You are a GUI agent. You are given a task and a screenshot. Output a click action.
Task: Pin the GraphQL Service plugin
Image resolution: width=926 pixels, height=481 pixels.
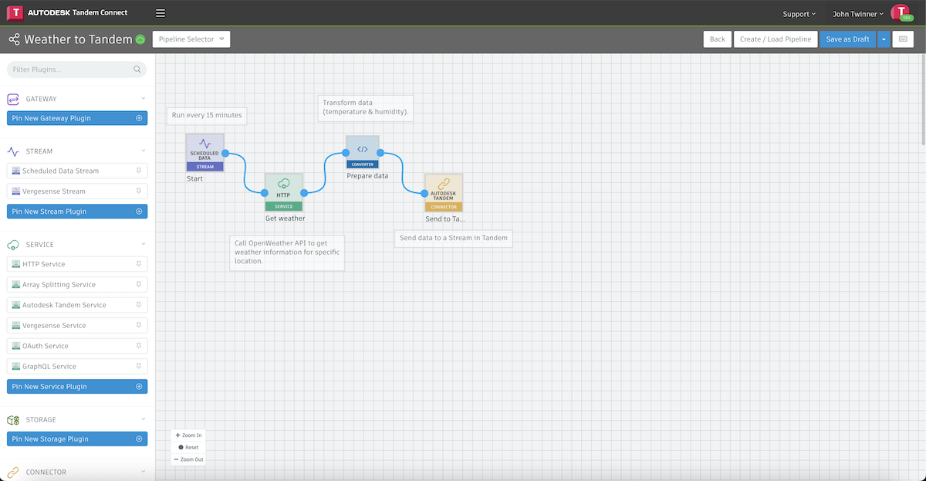[x=139, y=367]
